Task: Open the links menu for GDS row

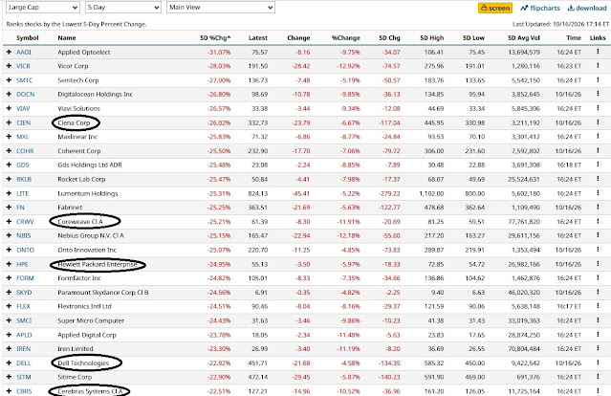Action: [x=598, y=165]
